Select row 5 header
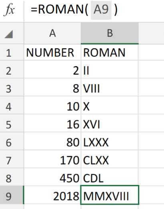Image resolution: width=164 pixels, height=209 pixels. pyautogui.click(x=9, y=124)
